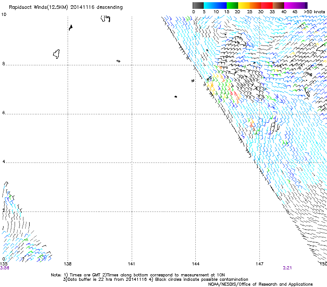Click the longitude '138' axis label

tap(68, 264)
